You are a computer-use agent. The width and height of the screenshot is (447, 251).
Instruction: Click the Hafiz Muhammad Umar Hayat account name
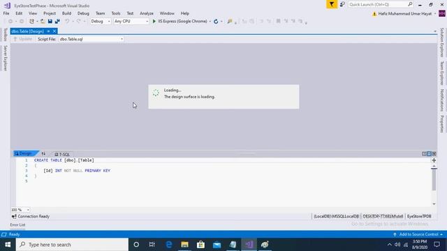click(405, 14)
